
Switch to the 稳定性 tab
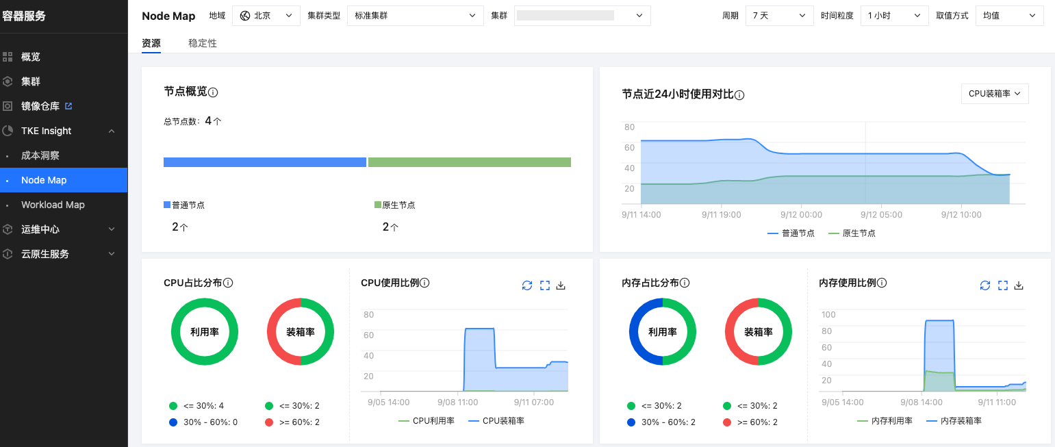203,43
